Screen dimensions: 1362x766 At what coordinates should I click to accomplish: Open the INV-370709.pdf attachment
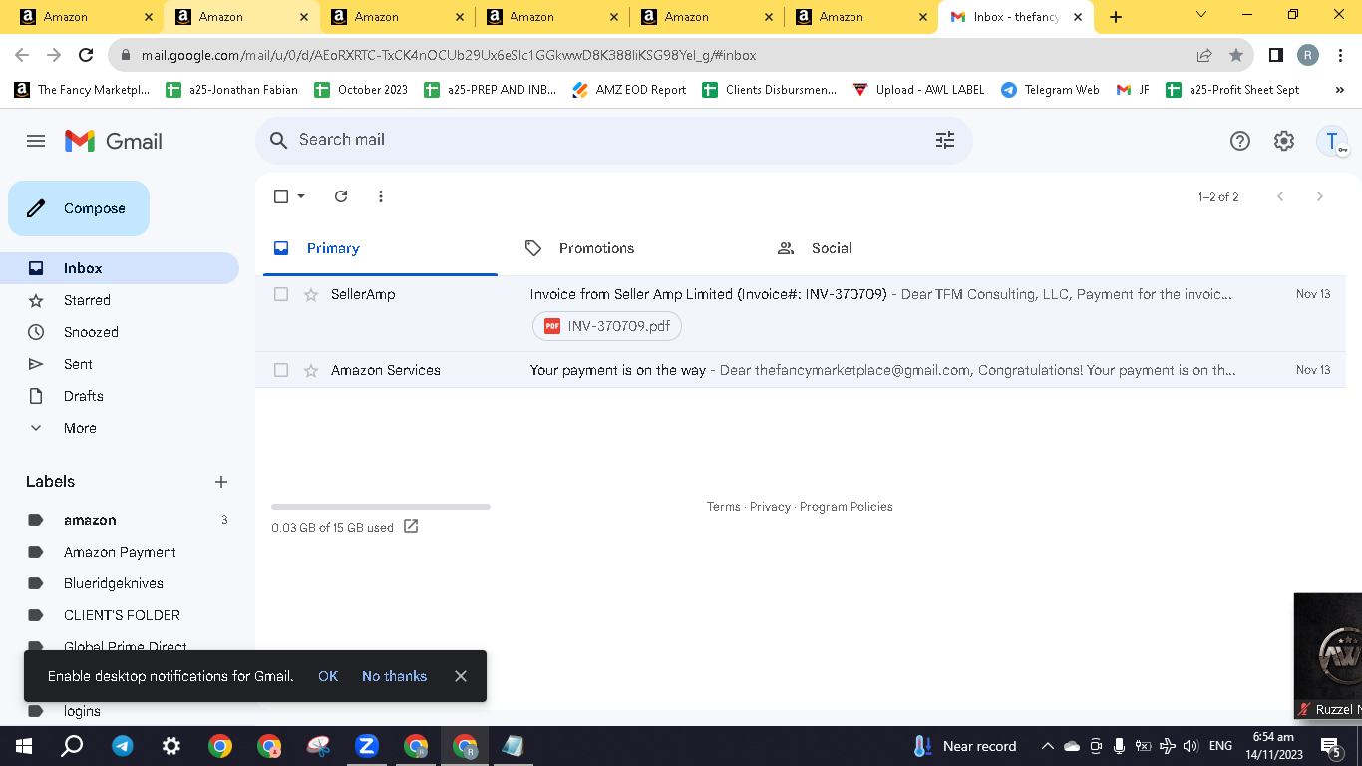point(607,326)
